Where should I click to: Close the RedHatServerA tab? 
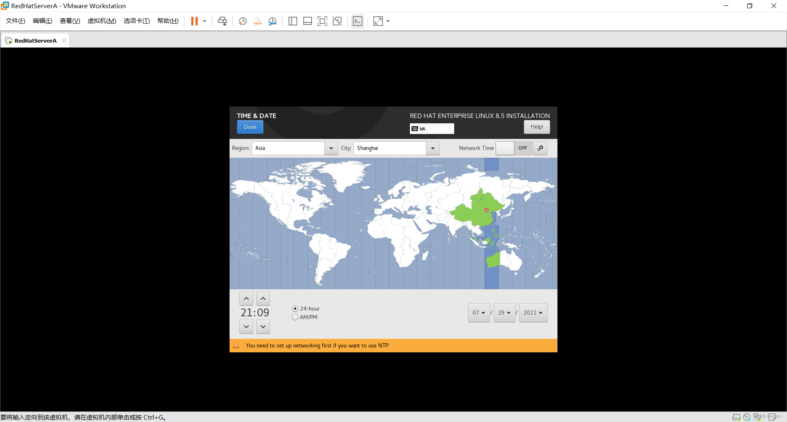[x=64, y=40]
